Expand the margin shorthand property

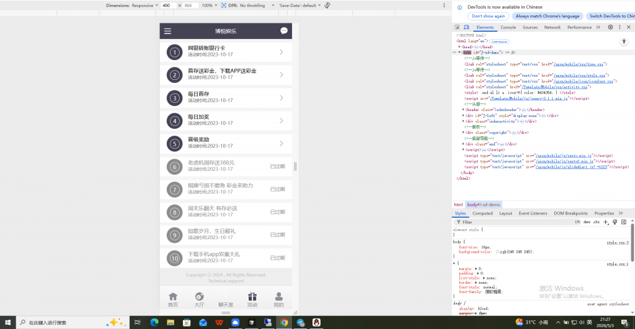point(476,269)
